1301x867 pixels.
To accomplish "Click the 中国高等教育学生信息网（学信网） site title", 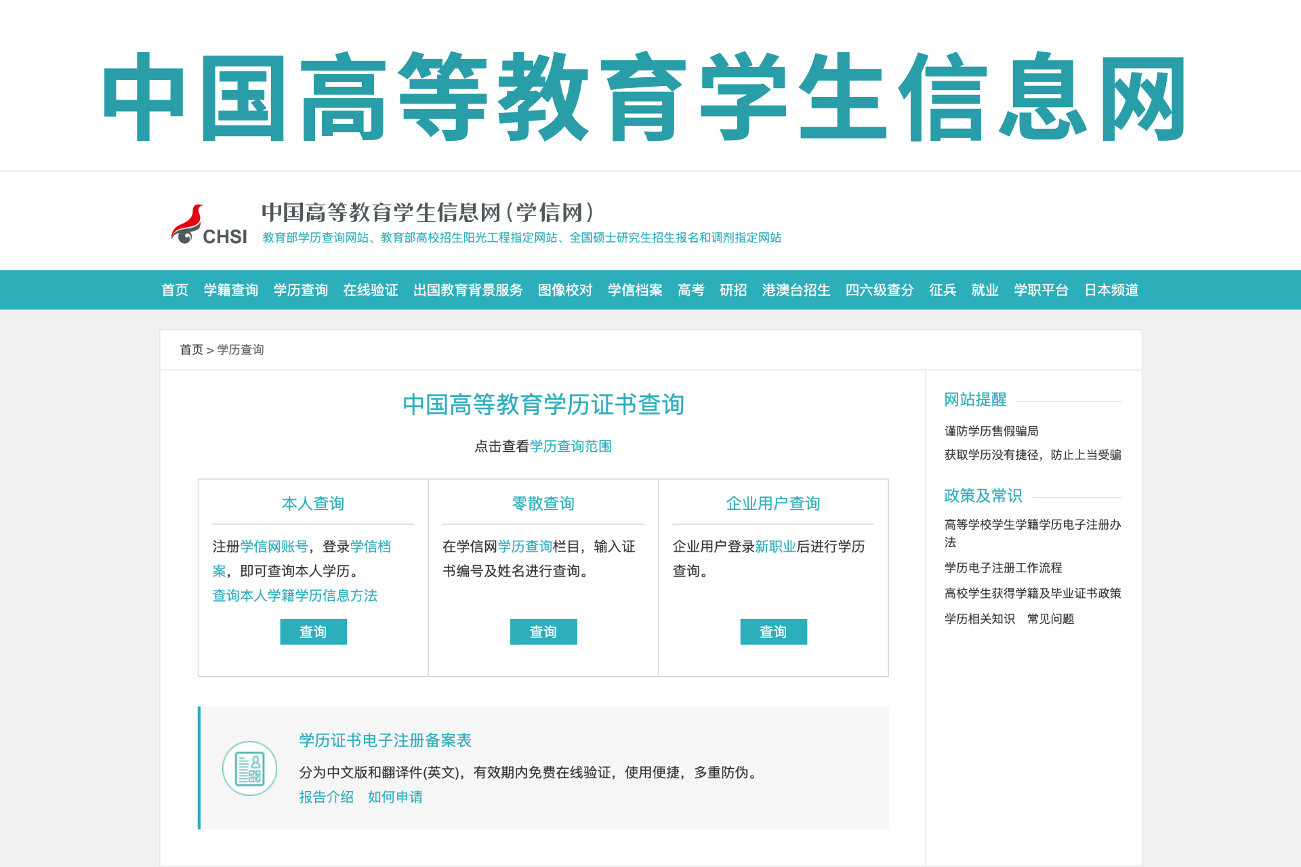I will pyautogui.click(x=428, y=213).
